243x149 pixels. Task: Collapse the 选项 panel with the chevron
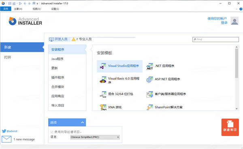click(83, 123)
